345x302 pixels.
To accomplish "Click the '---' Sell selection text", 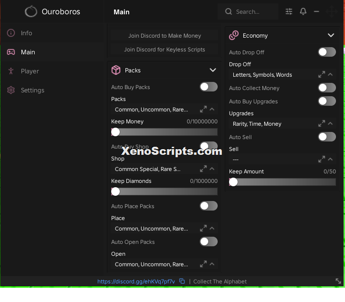I will coord(235,160).
